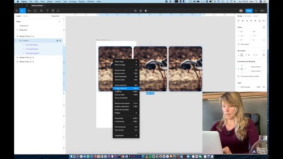
Task: Expand the Select layer submenu
Action: [126, 62]
